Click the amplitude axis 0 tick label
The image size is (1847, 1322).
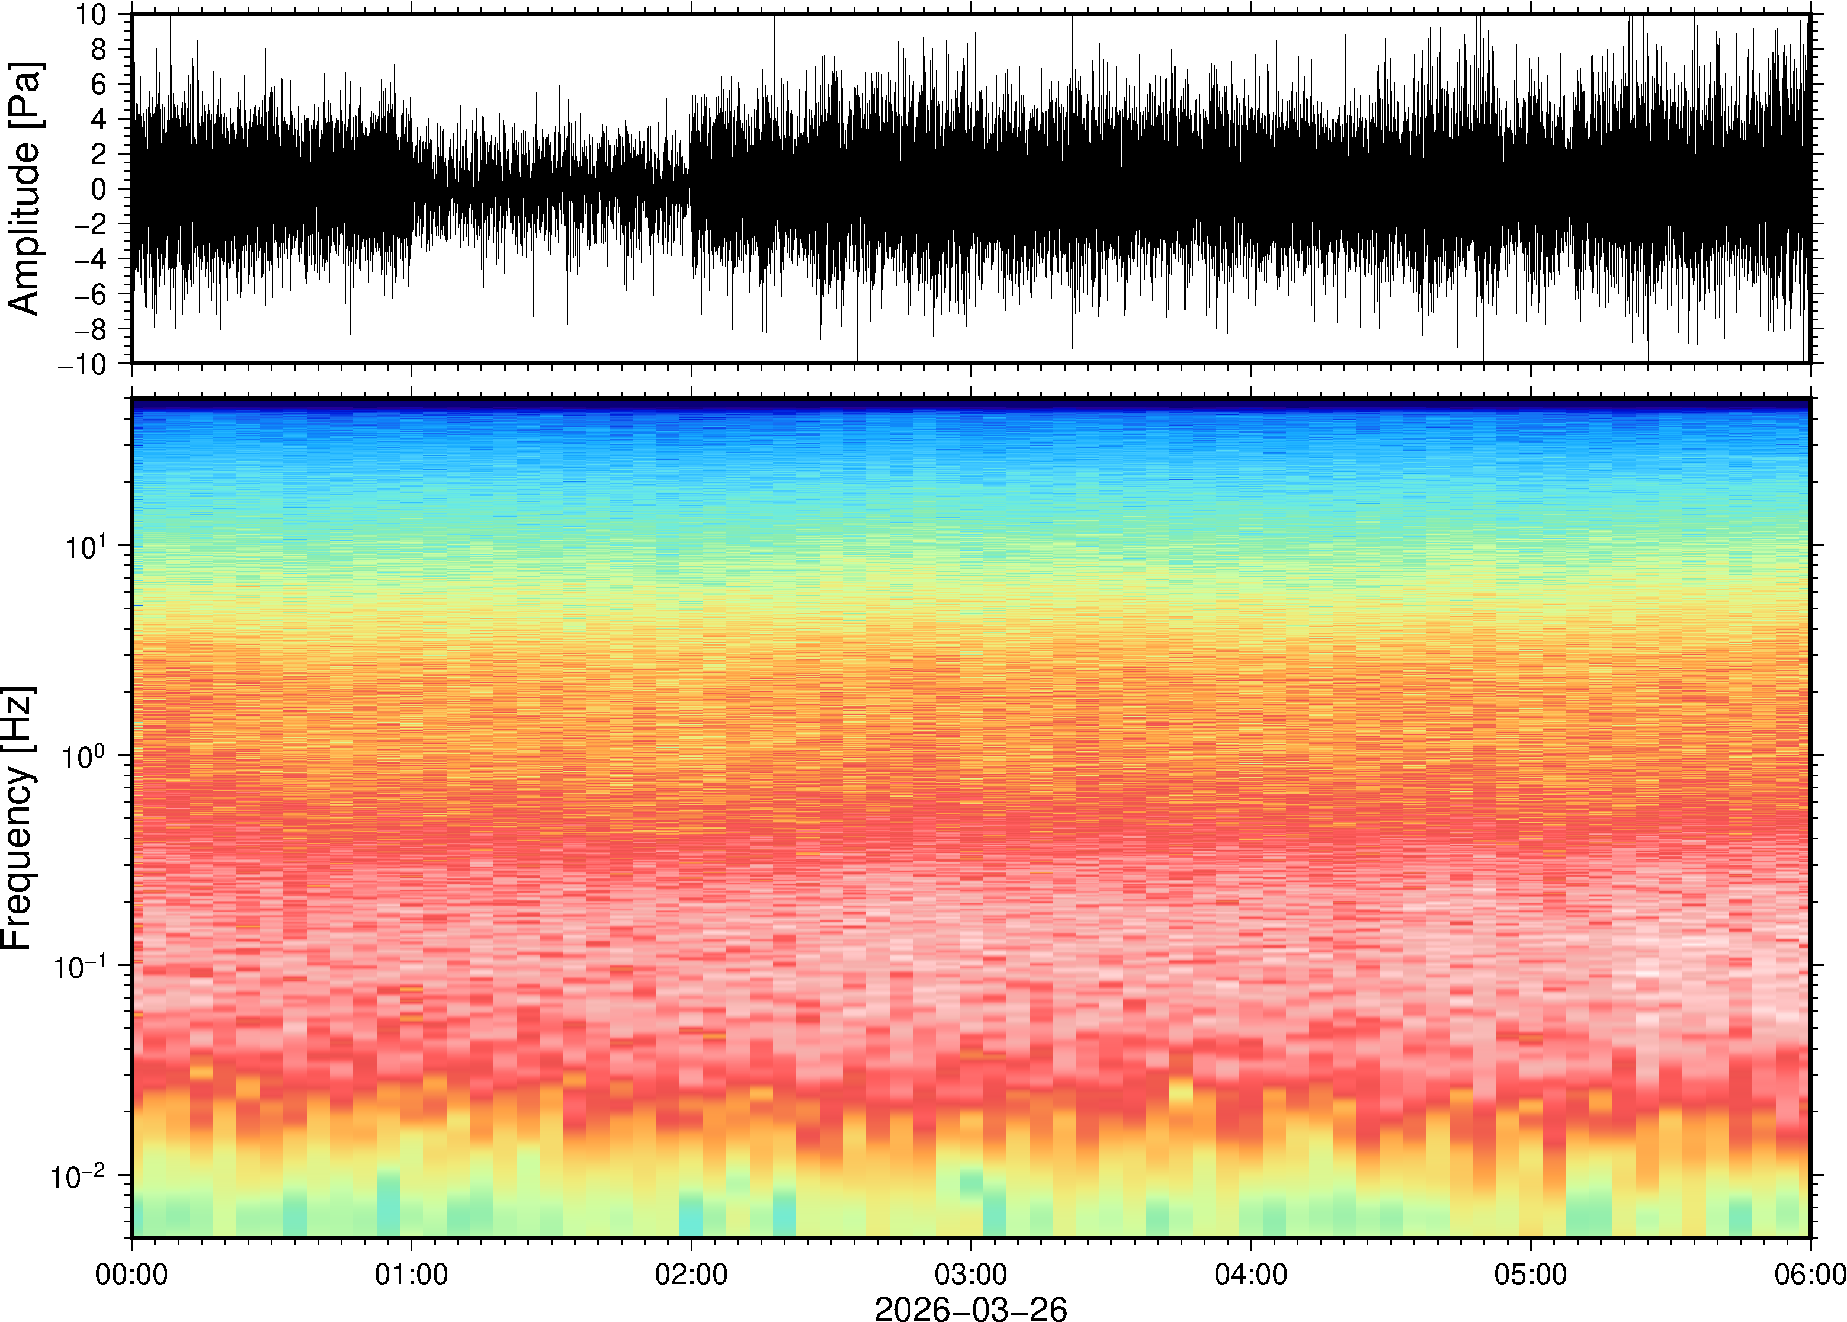tap(100, 189)
